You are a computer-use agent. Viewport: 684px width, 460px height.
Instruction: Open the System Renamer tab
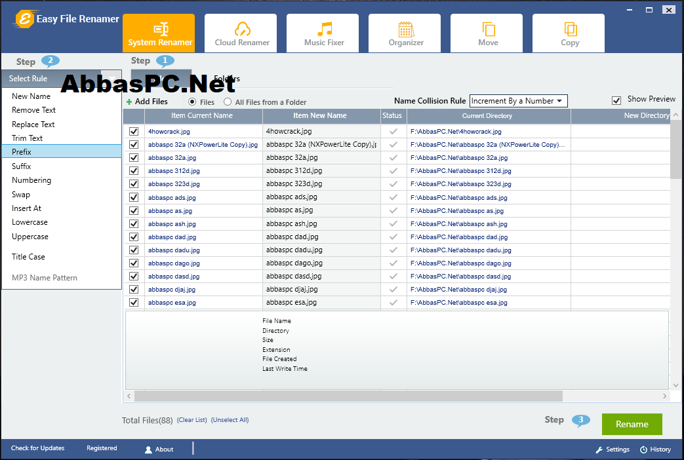(x=159, y=33)
